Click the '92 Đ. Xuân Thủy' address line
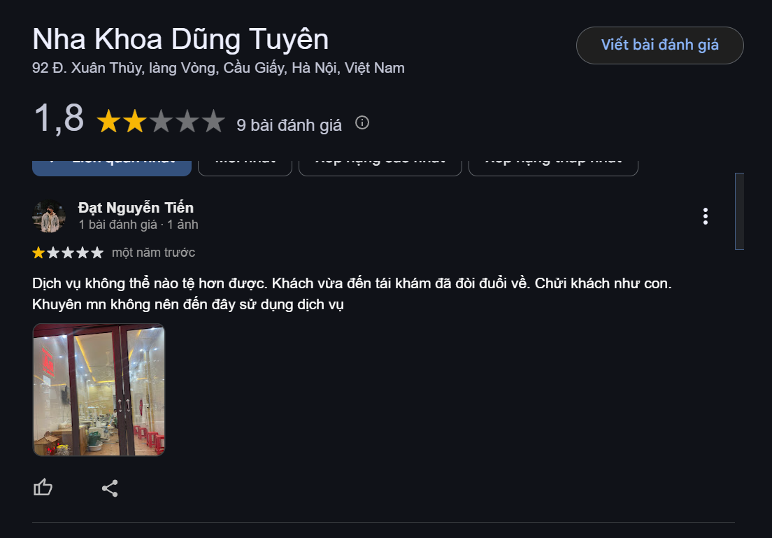This screenshot has height=538, width=772. point(219,68)
